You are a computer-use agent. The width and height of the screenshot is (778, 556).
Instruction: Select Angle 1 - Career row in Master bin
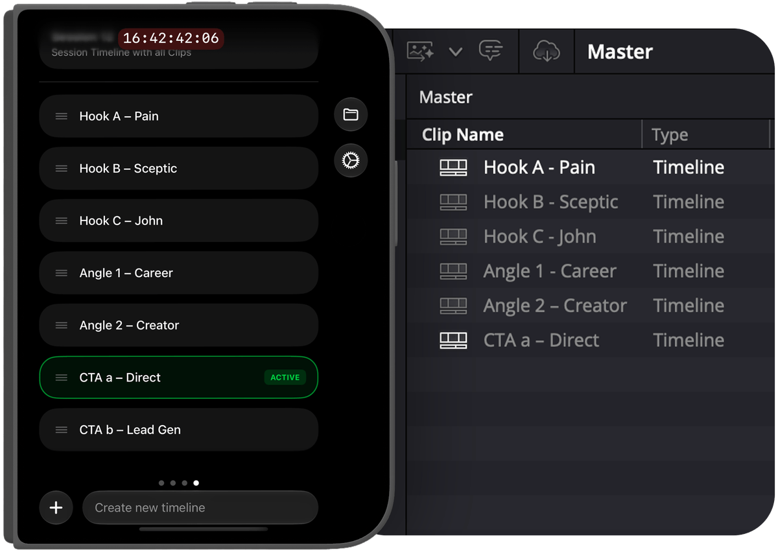pyautogui.click(x=589, y=271)
